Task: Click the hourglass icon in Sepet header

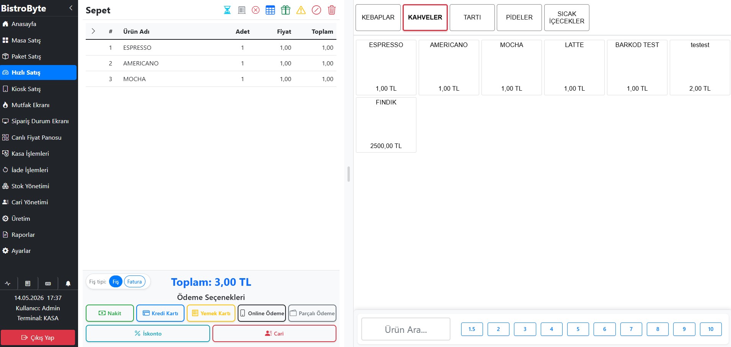Action: (x=227, y=10)
